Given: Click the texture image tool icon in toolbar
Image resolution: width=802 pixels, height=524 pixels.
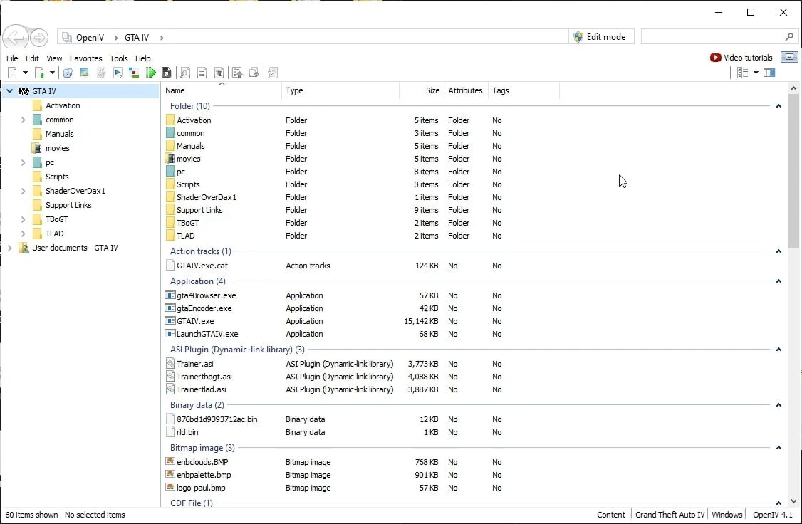Looking at the screenshot, I should click(84, 73).
